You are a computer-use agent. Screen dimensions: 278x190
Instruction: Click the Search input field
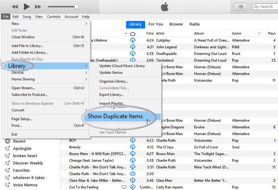[x=265, y=7]
